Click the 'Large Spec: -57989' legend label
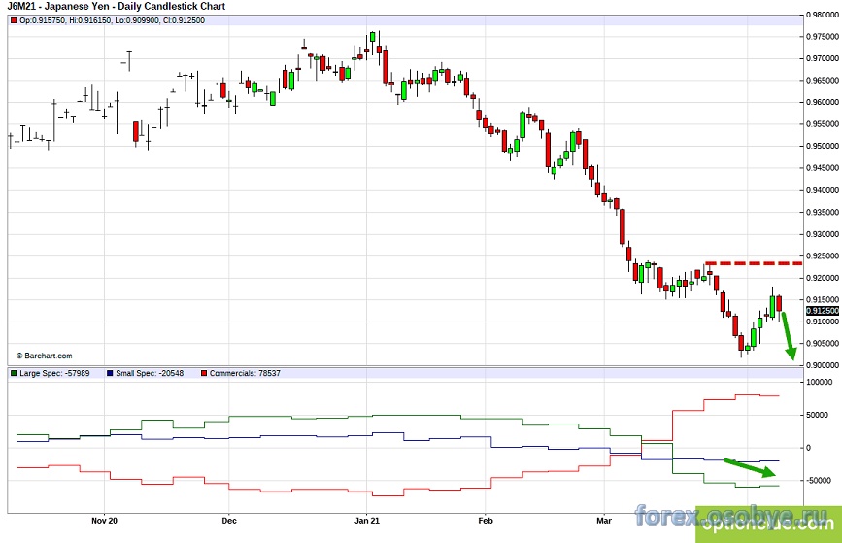Screen dimensions: 842x543 click(x=54, y=373)
